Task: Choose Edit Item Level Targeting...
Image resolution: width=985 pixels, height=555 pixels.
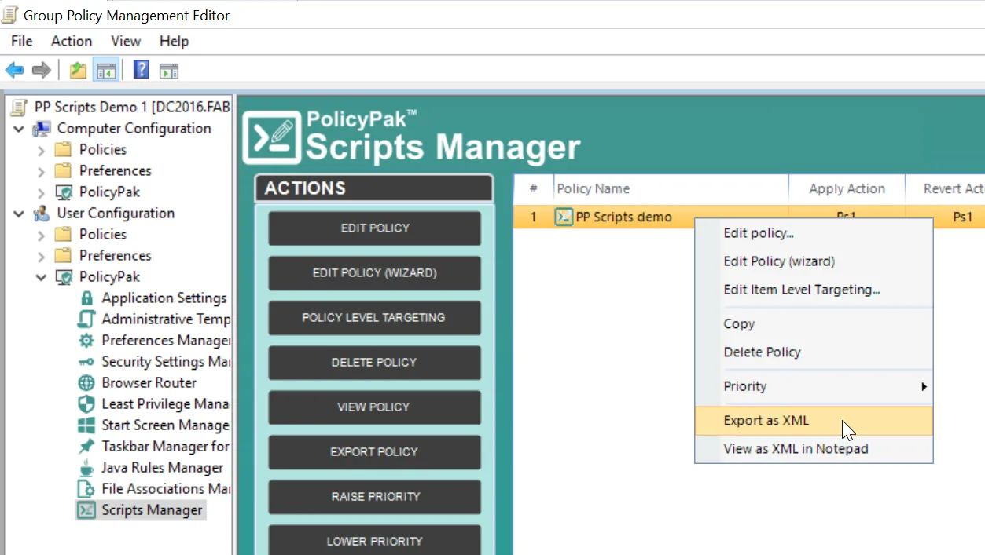Action: 814,290
